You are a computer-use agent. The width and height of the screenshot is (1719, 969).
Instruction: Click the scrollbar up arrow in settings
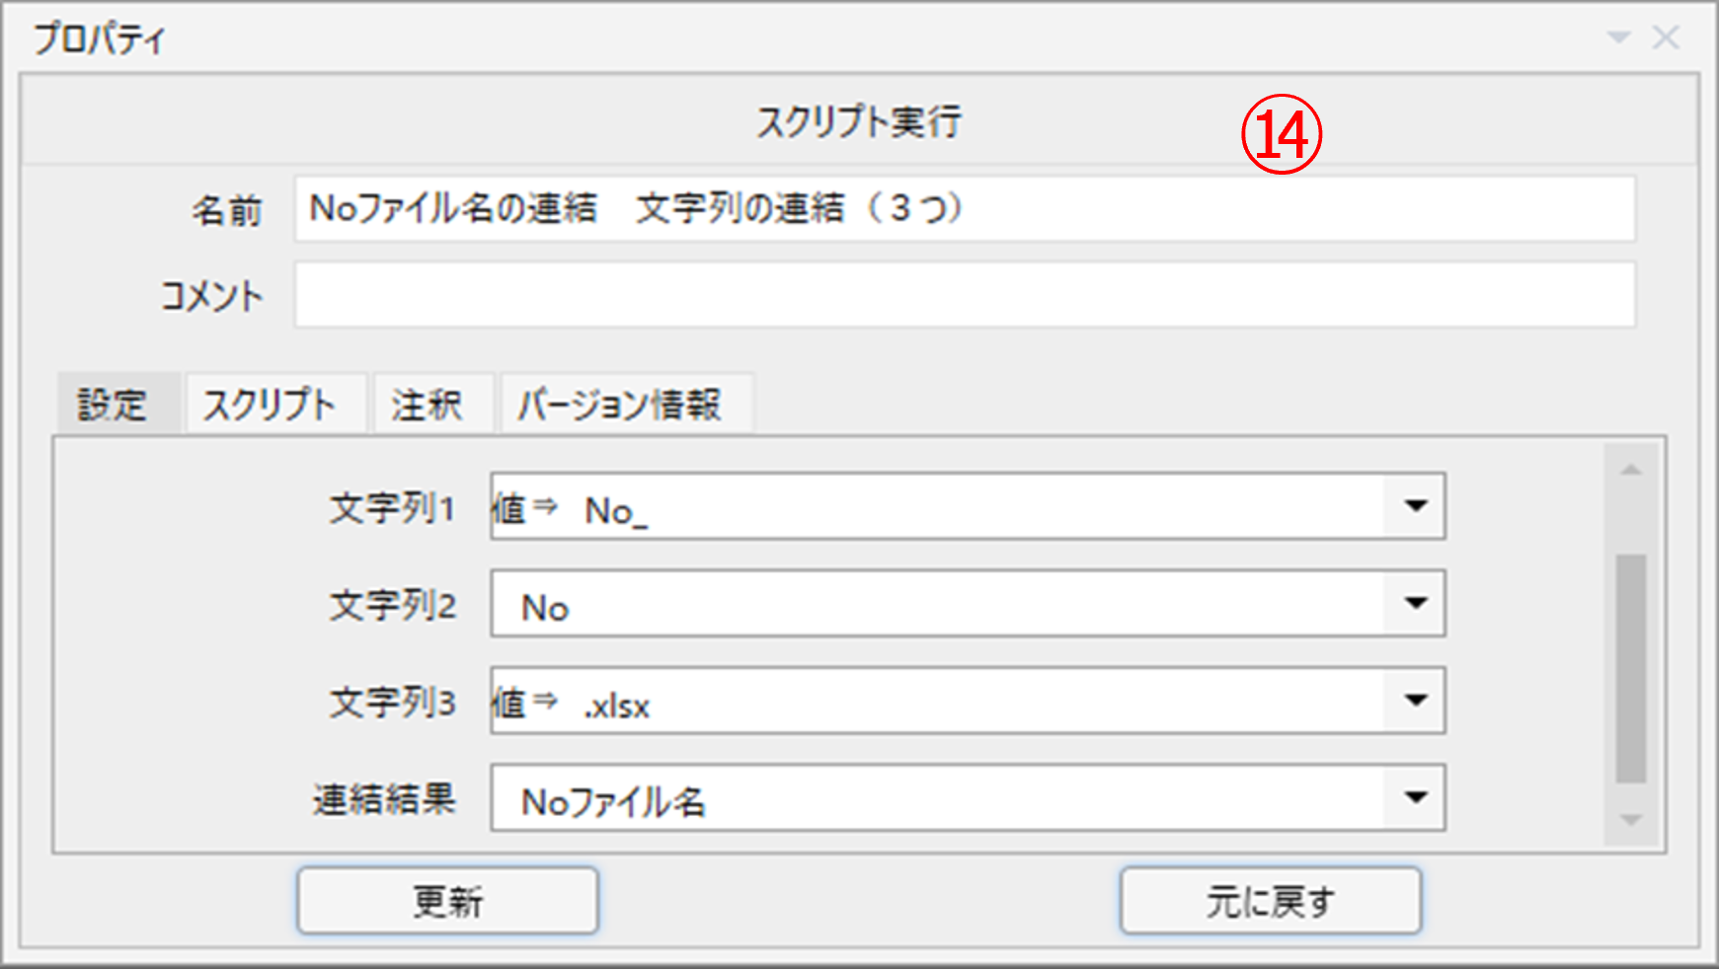click(1631, 471)
